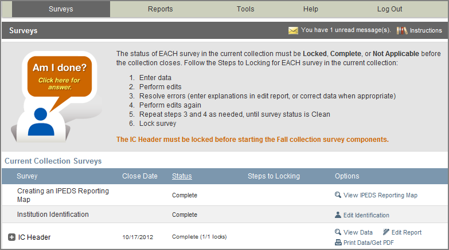
Task: Click the pencil icon beside Edit Report
Action: (x=386, y=232)
